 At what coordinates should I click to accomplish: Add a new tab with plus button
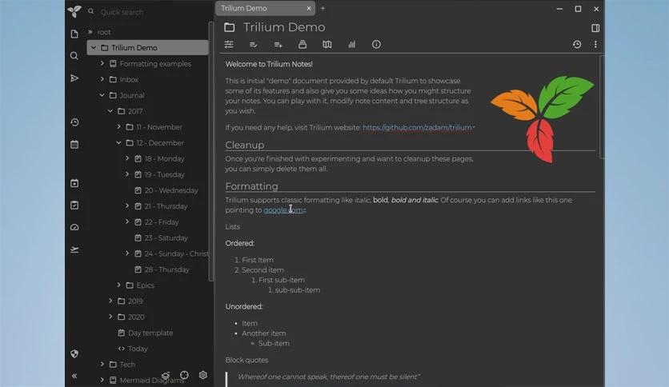click(323, 8)
